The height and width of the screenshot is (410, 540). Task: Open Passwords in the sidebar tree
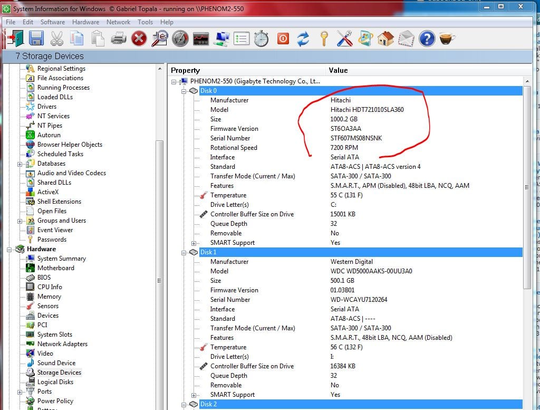point(52,240)
